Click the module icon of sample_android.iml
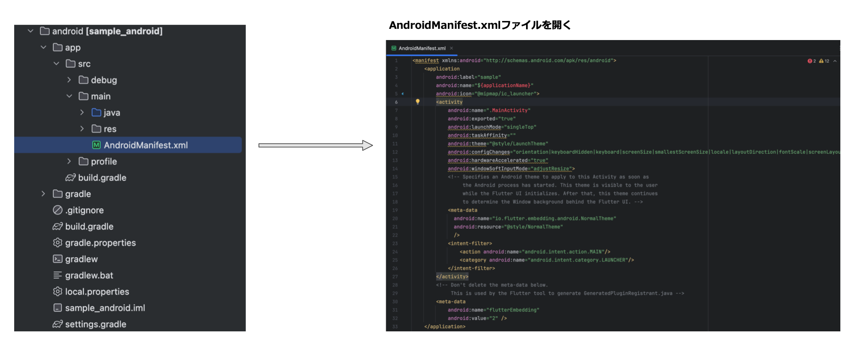Viewport: 854px width, 345px height. [58, 308]
